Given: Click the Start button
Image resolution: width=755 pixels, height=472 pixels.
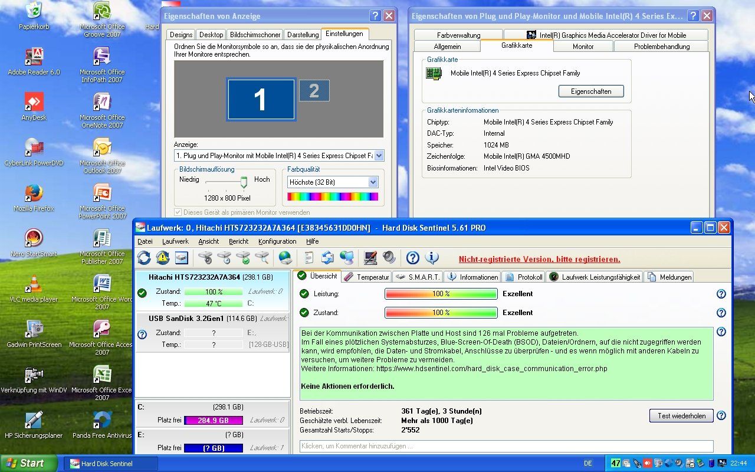Looking at the screenshot, I should click(29, 463).
